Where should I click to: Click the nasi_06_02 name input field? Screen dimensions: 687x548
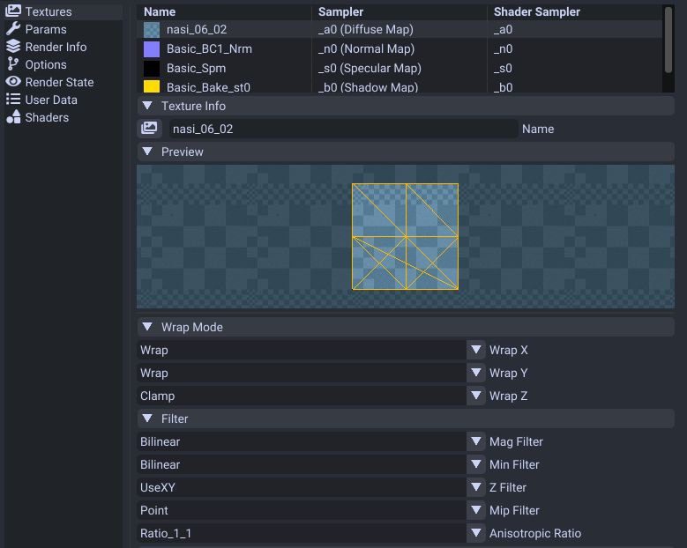click(344, 129)
